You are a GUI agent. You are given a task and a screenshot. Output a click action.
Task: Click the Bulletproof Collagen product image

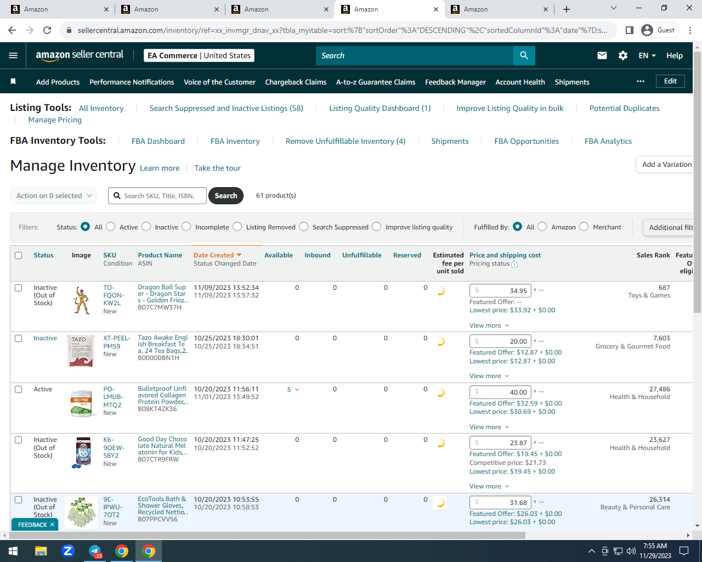coord(82,403)
